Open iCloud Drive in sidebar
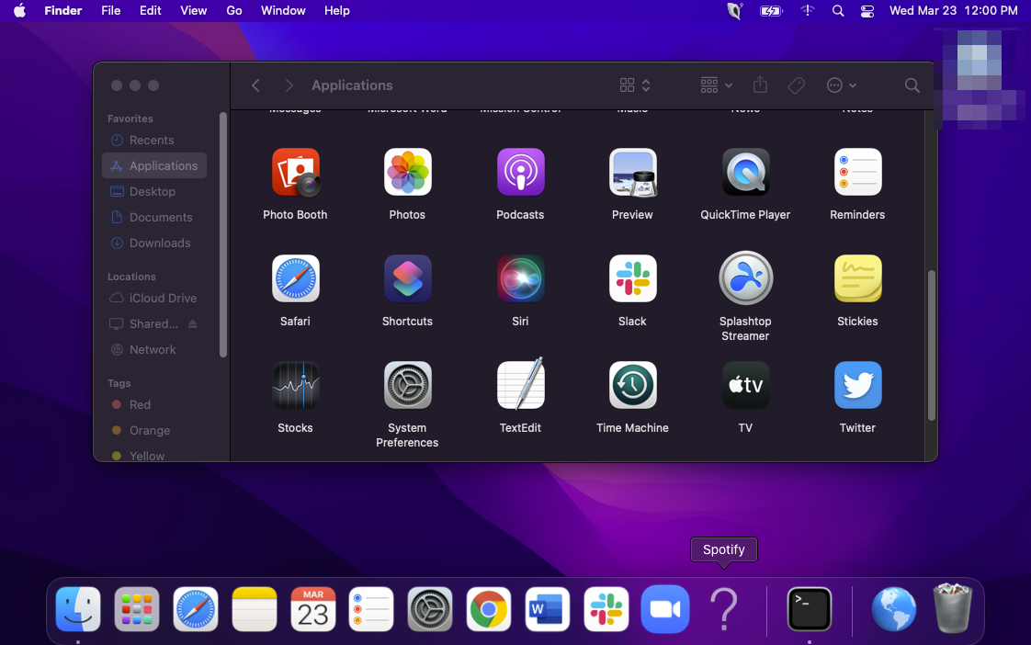This screenshot has width=1031, height=645. click(x=154, y=298)
